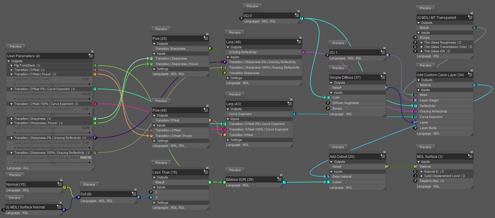Click Preview above the Simple Diffuse node
Viewport: 495px width, 218px height.
tap(338, 68)
